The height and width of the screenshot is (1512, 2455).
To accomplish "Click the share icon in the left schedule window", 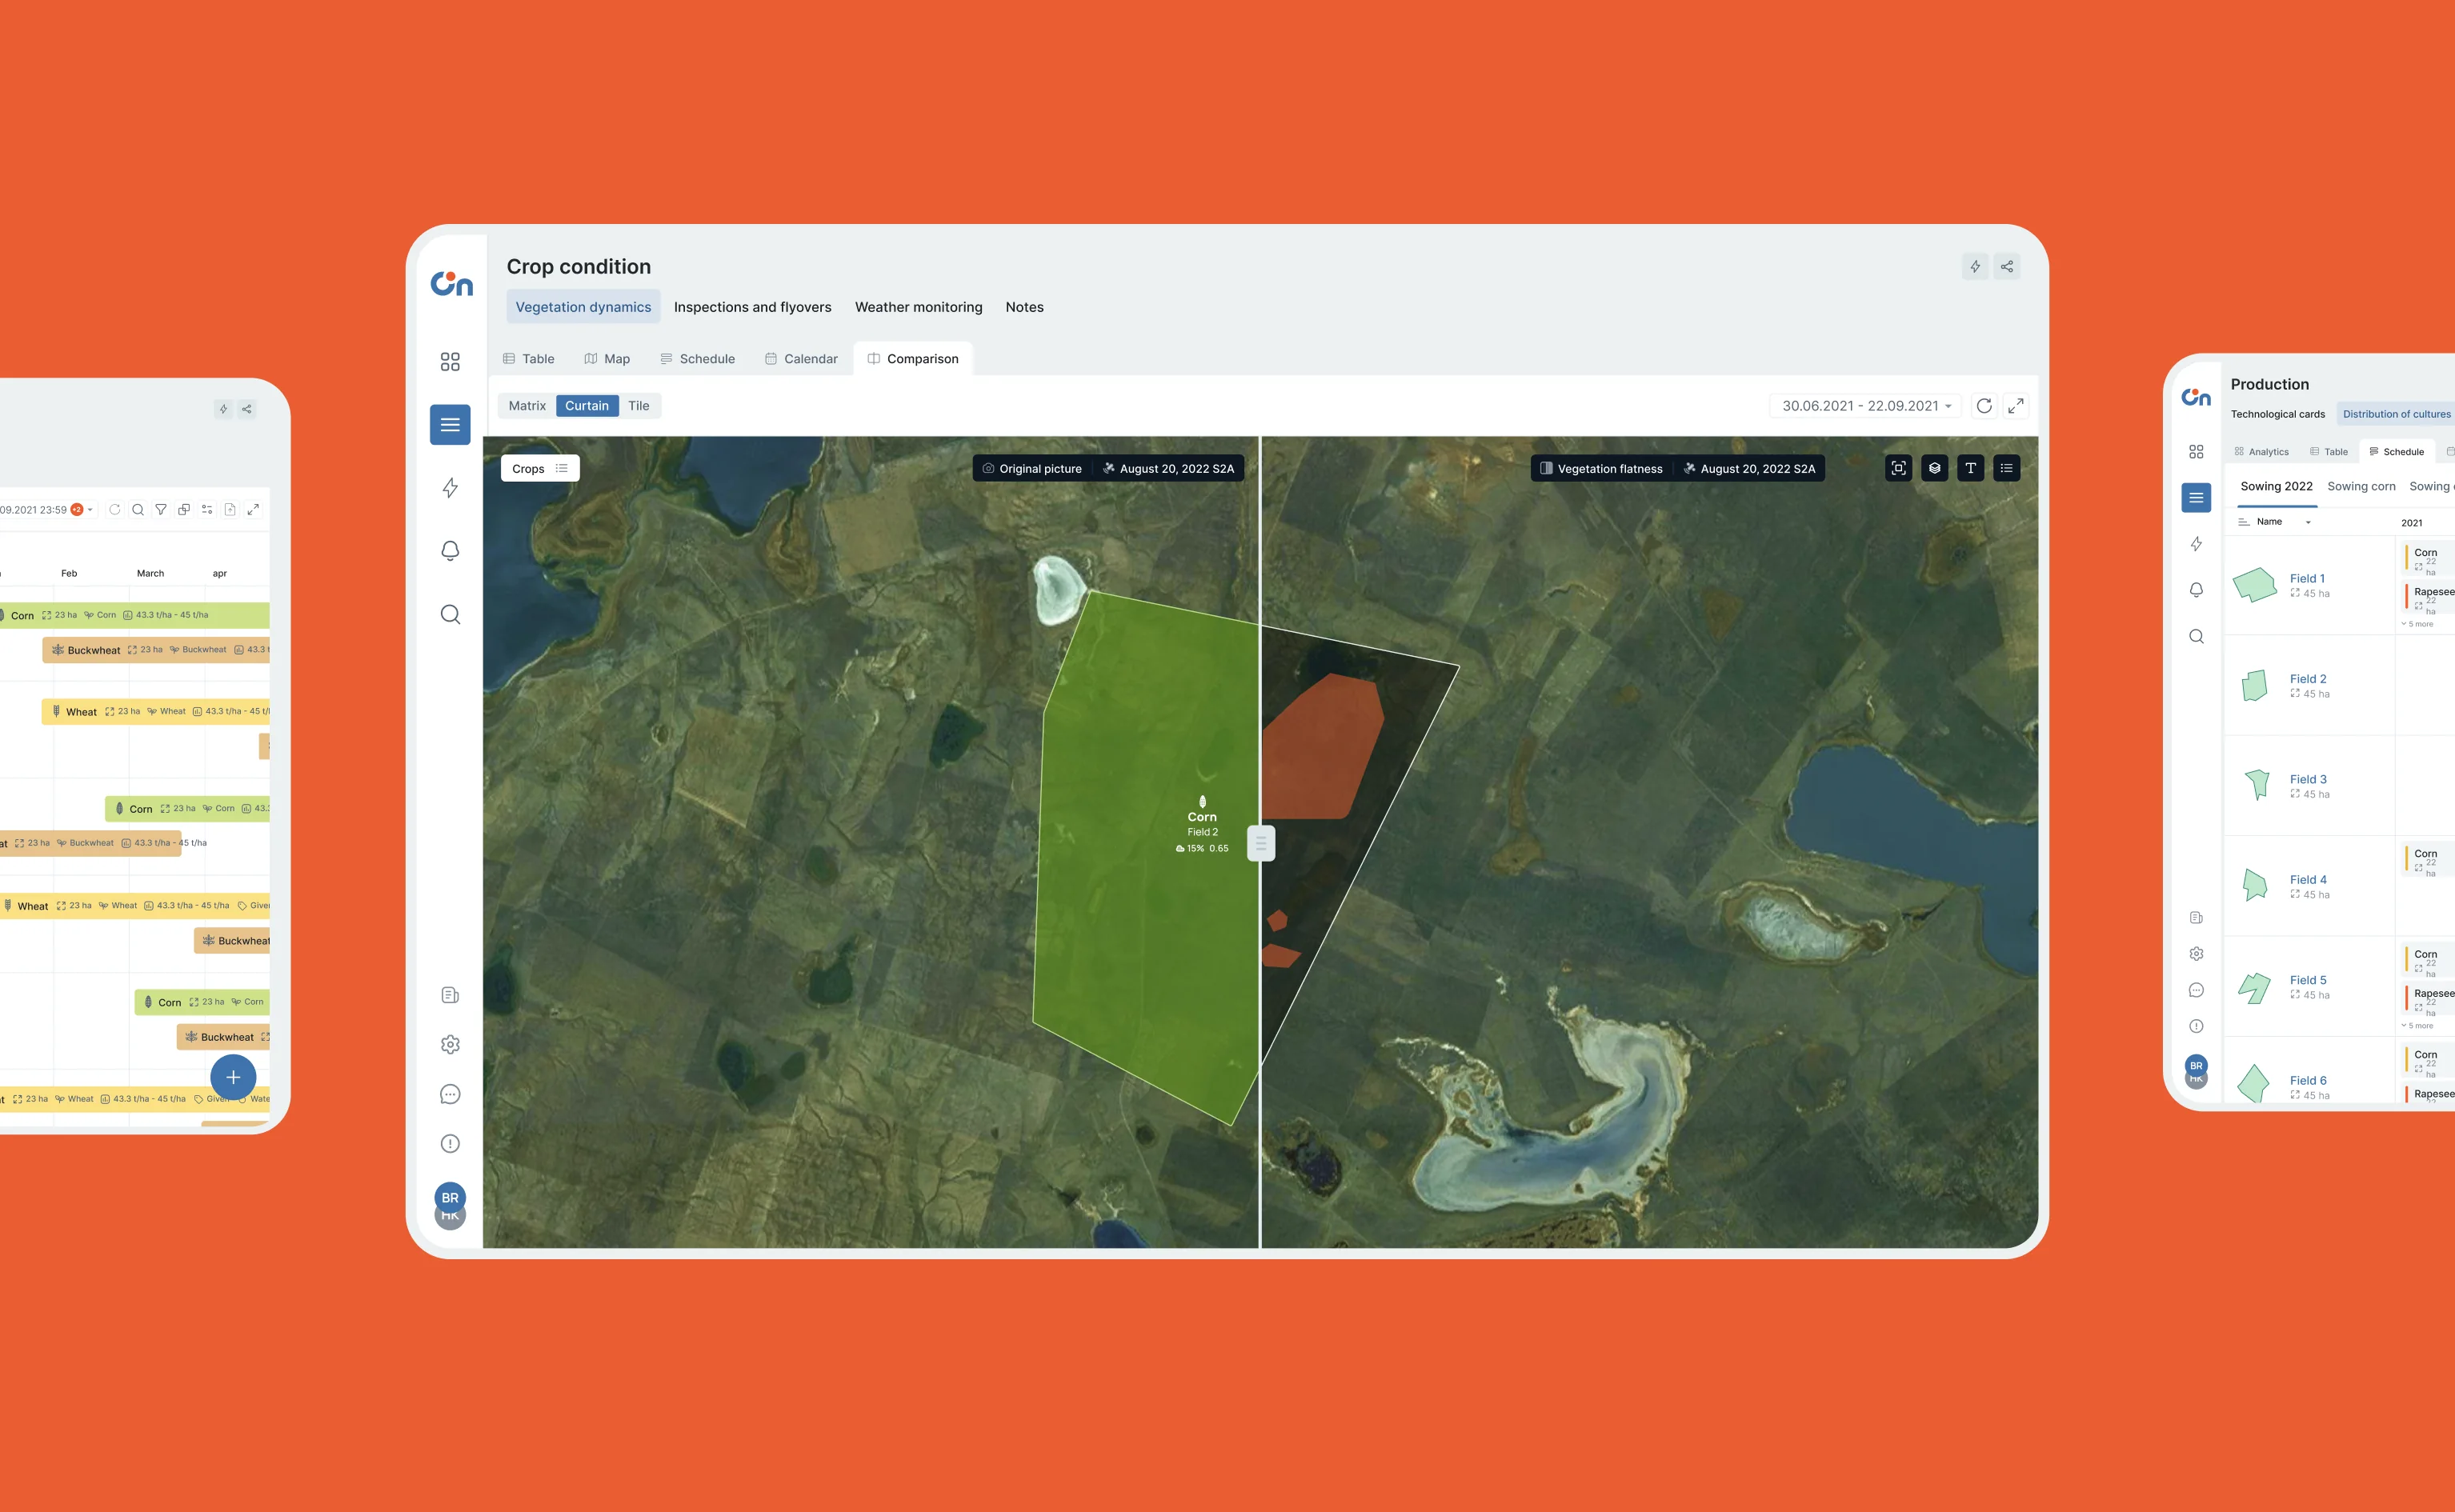I will (x=246, y=409).
